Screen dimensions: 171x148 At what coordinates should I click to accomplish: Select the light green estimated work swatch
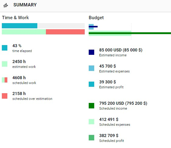point(5,64)
